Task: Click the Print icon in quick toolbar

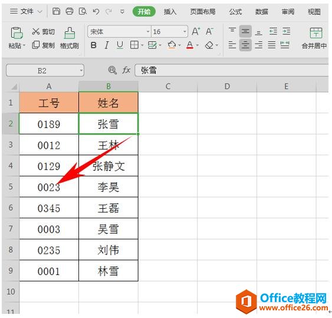Action: coord(70,11)
